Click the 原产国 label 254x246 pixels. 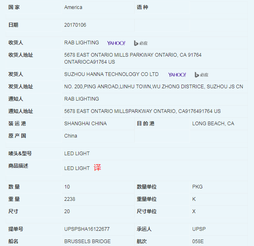tap(17, 136)
